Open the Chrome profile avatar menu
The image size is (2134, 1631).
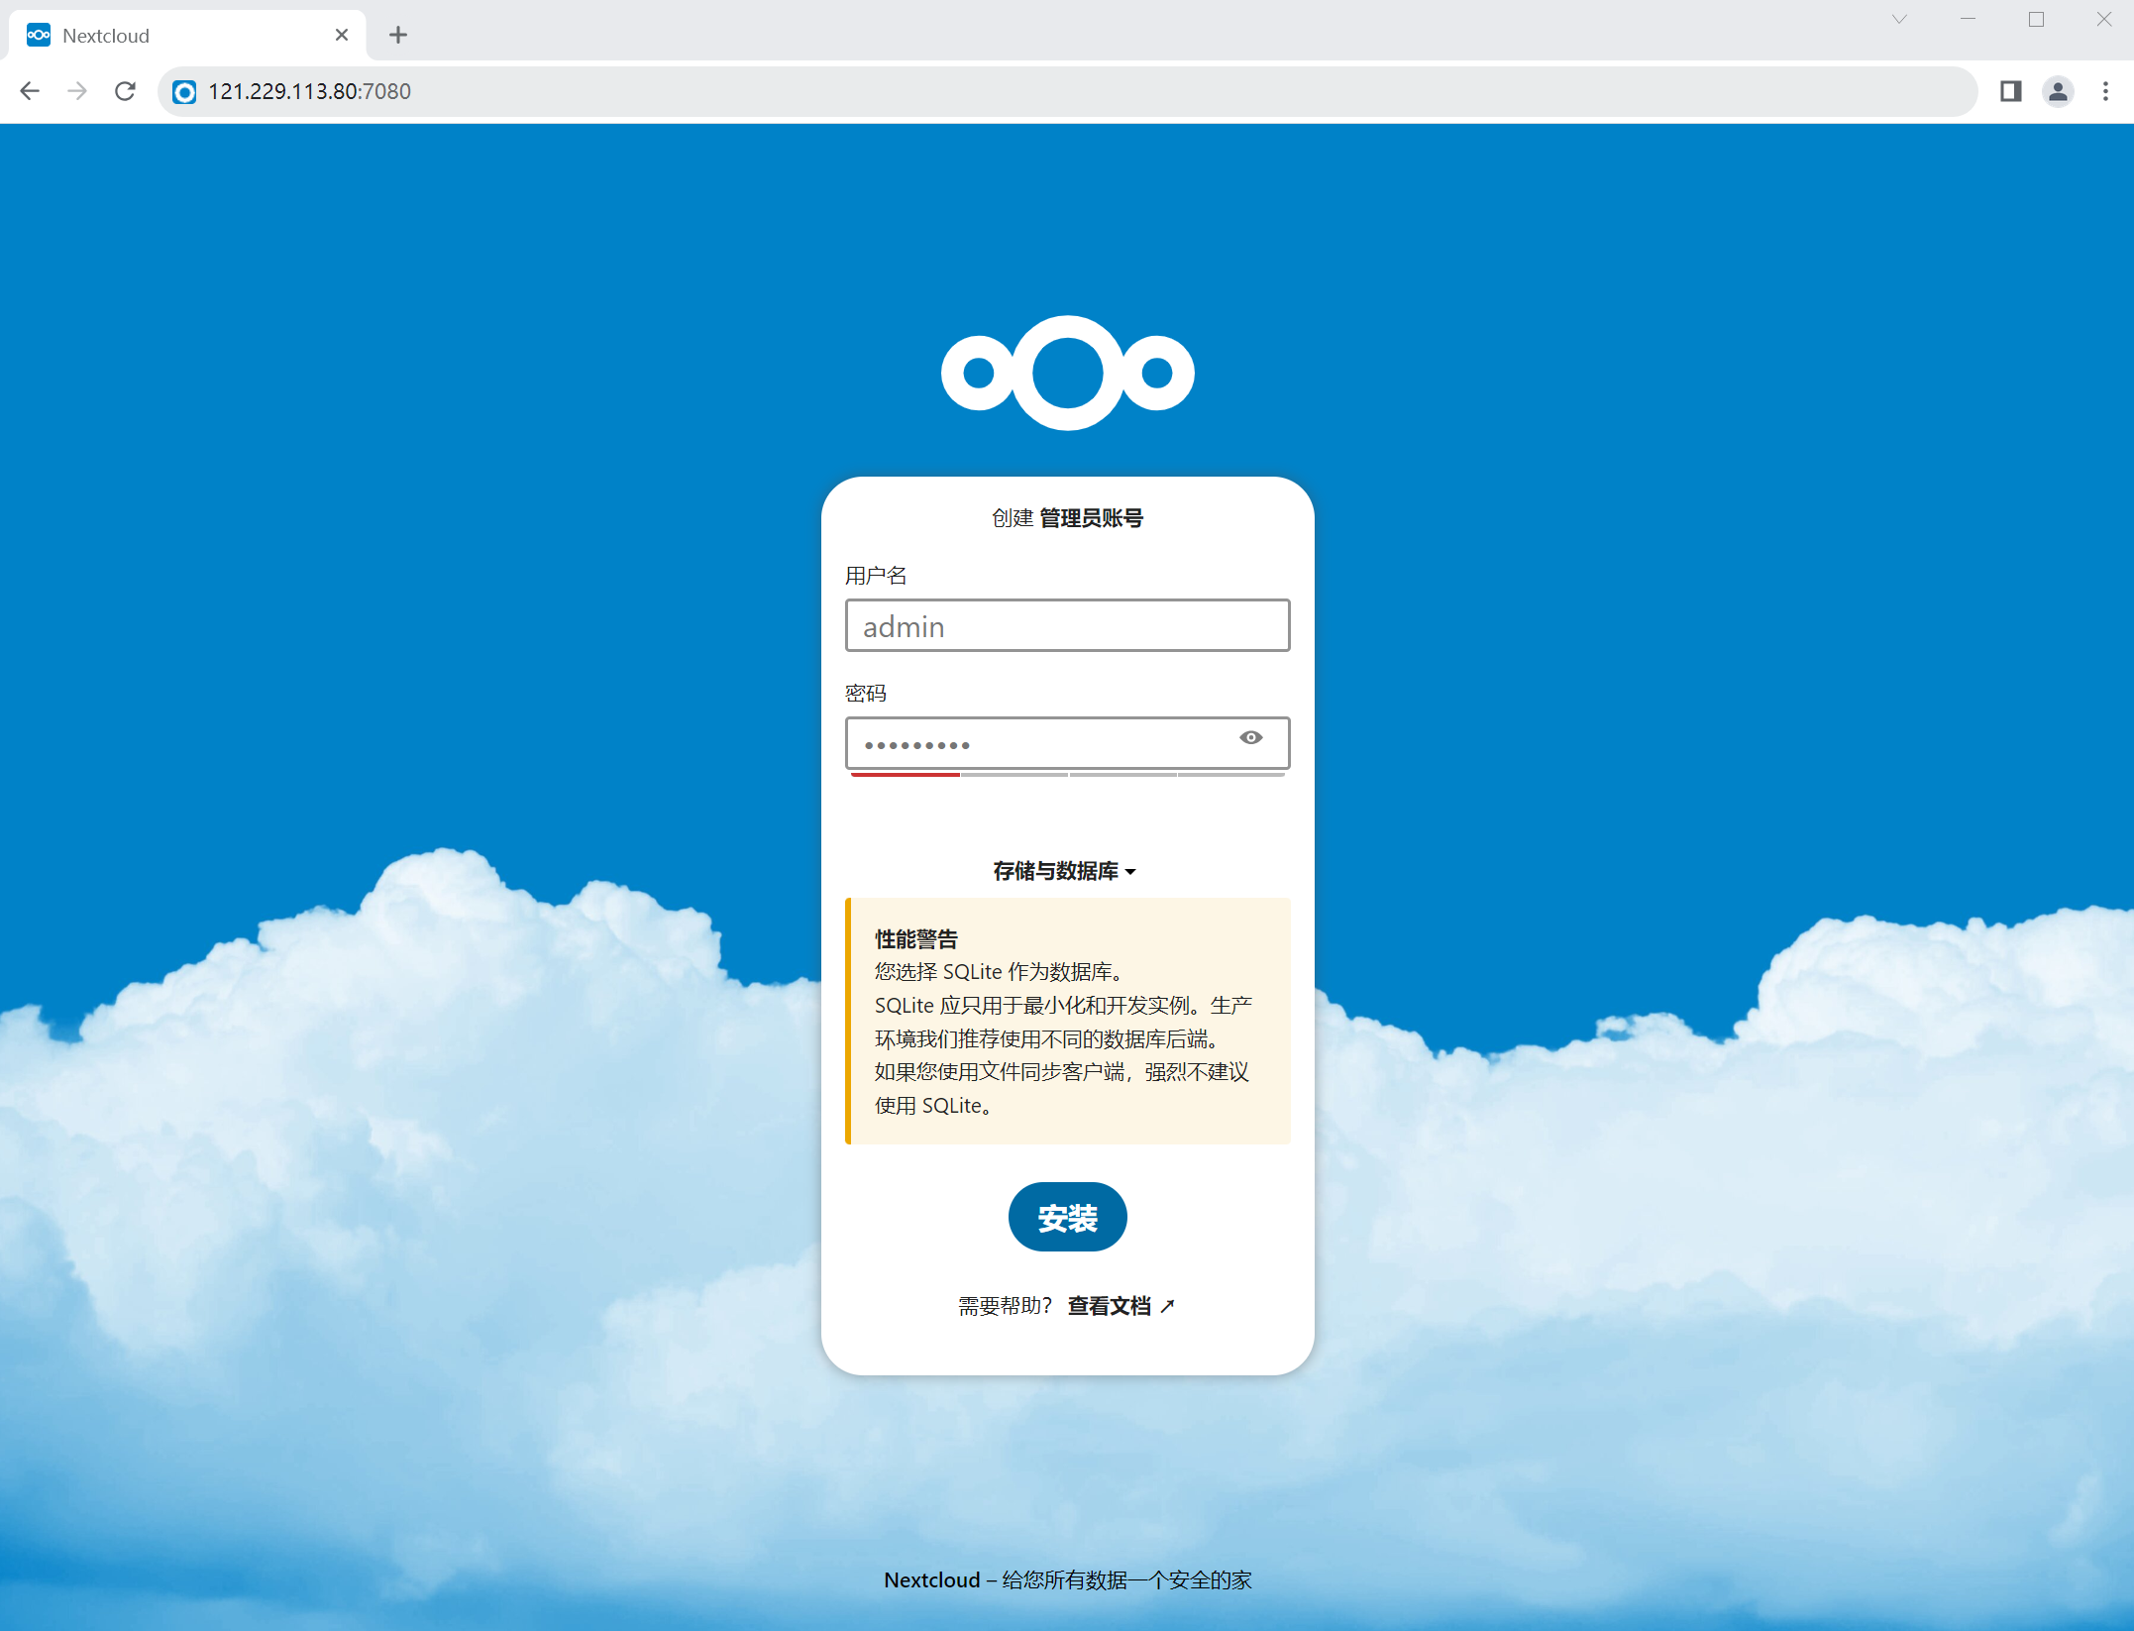2058,91
